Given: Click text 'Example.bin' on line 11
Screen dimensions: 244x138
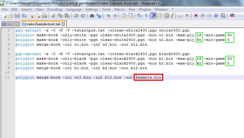Looking at the screenshot, I should tap(148, 77).
